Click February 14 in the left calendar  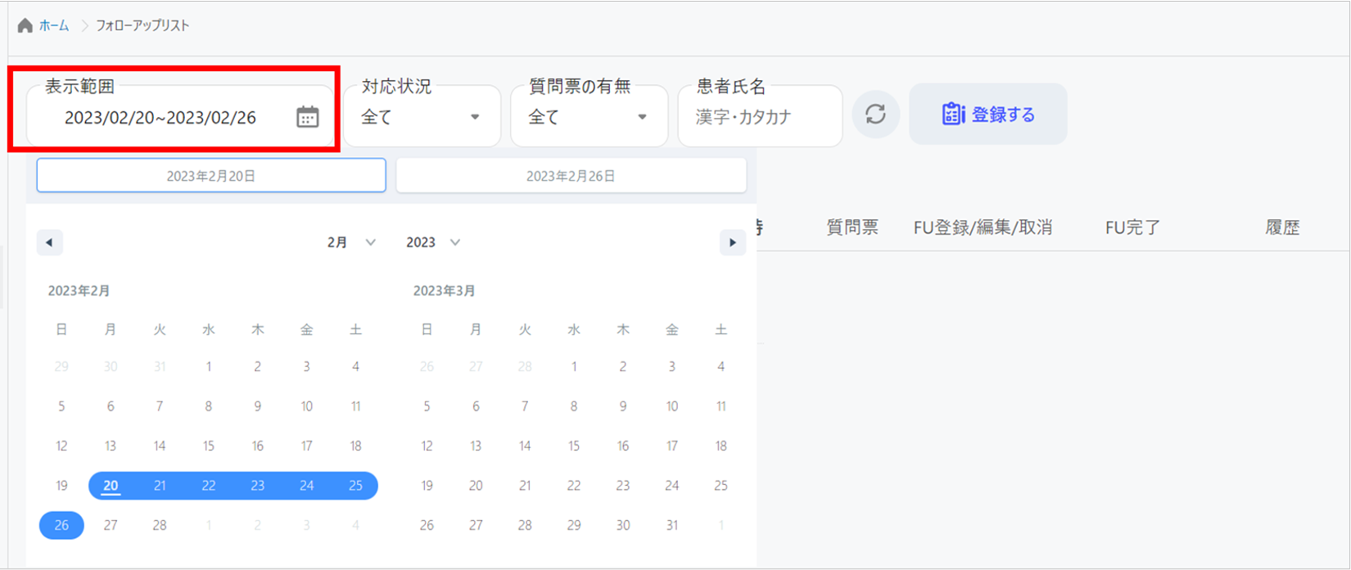tap(160, 446)
